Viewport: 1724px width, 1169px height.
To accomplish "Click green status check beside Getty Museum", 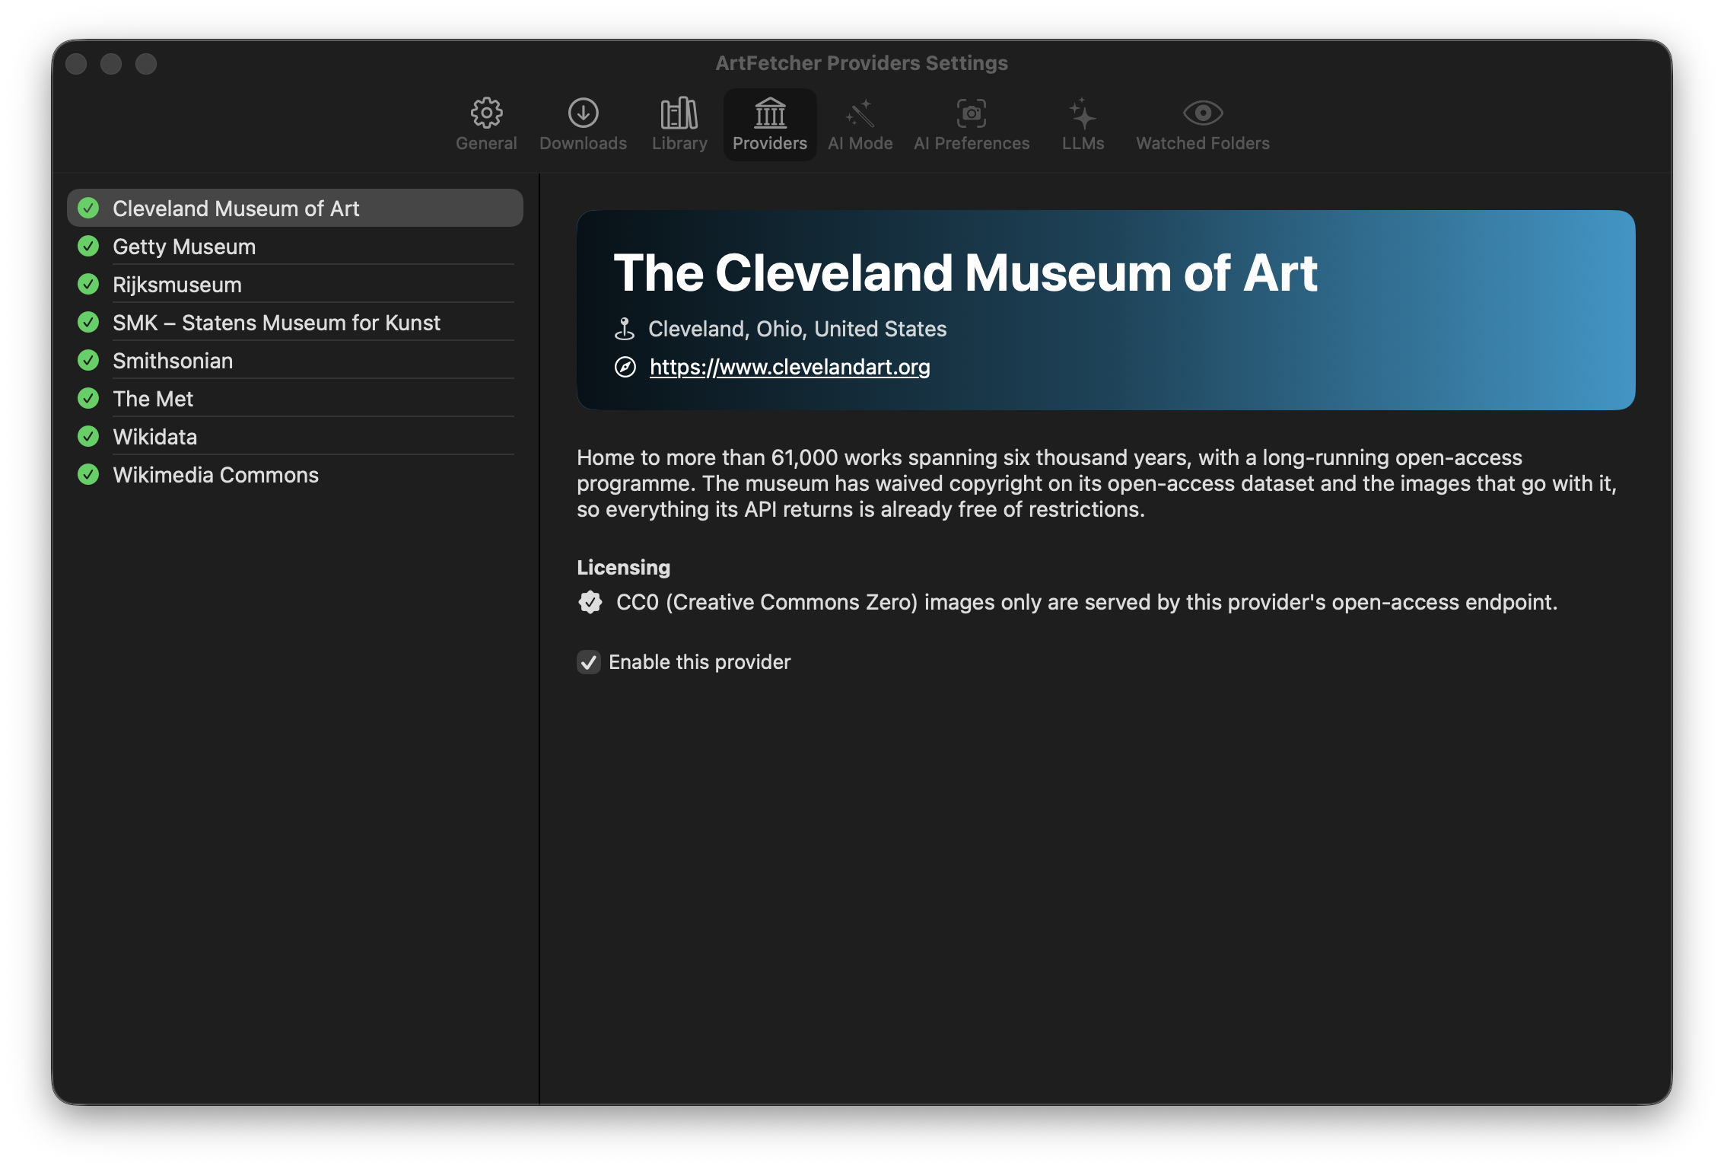I will tap(89, 246).
